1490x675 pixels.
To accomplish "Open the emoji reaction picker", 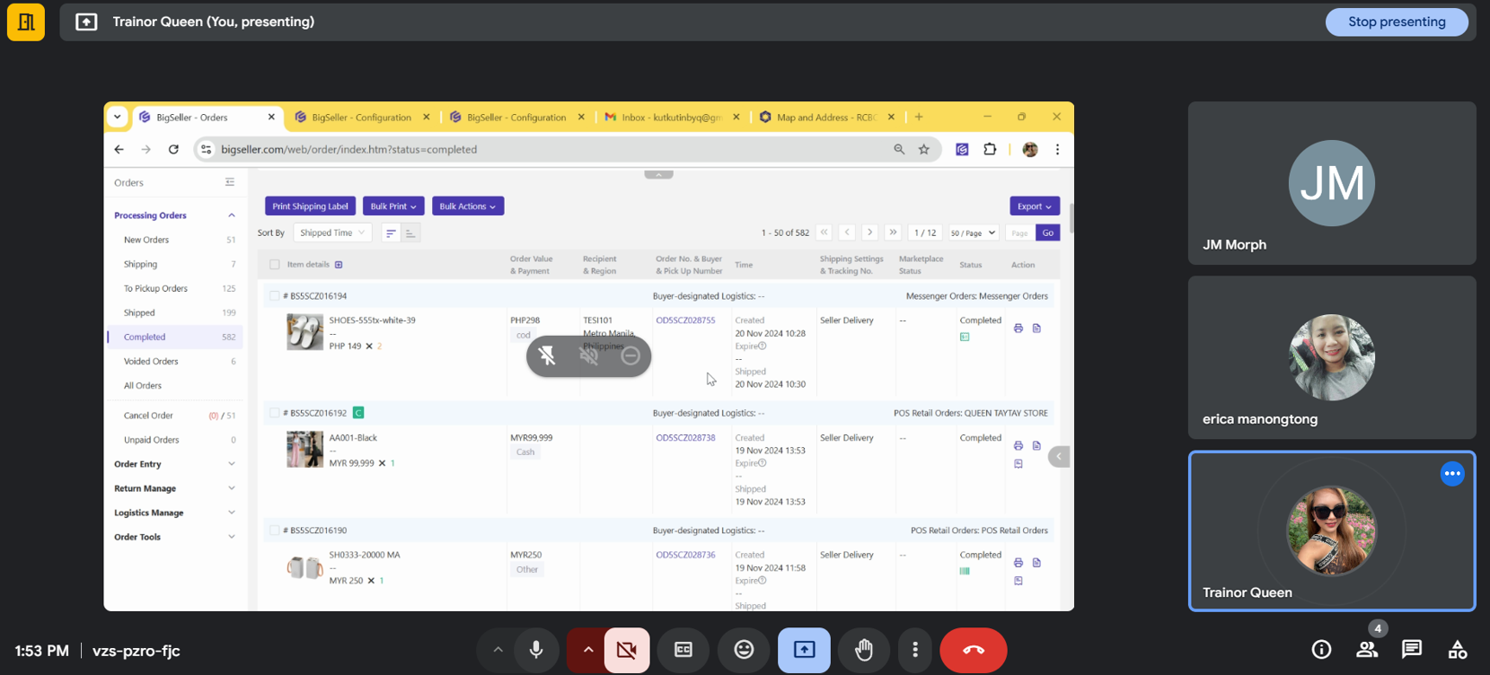I will (744, 650).
